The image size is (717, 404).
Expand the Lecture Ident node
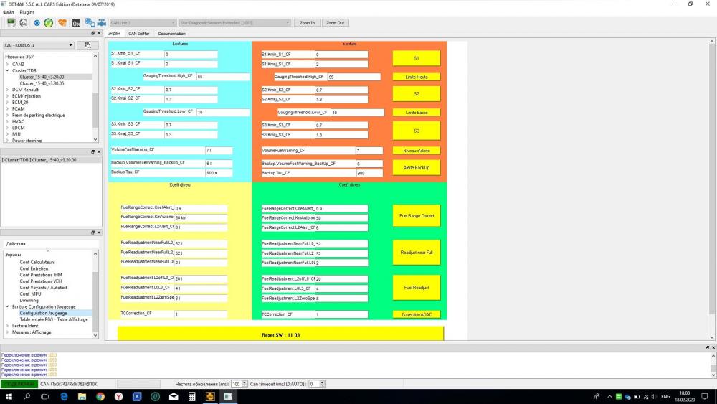coord(7,326)
